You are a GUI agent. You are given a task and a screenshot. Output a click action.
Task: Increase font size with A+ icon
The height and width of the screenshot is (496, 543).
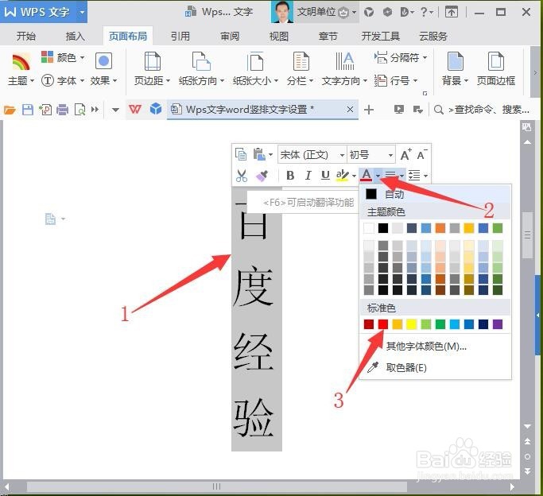coord(405,154)
